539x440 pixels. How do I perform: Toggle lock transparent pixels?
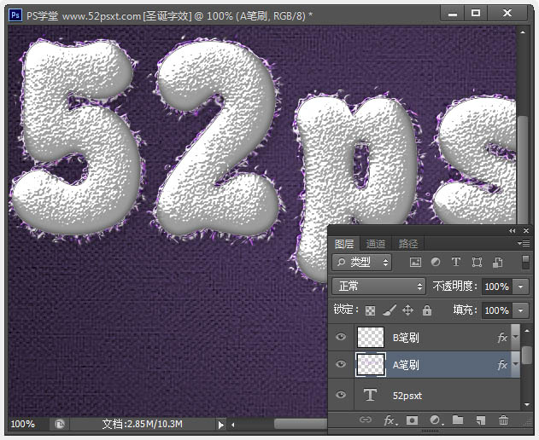[x=371, y=310]
